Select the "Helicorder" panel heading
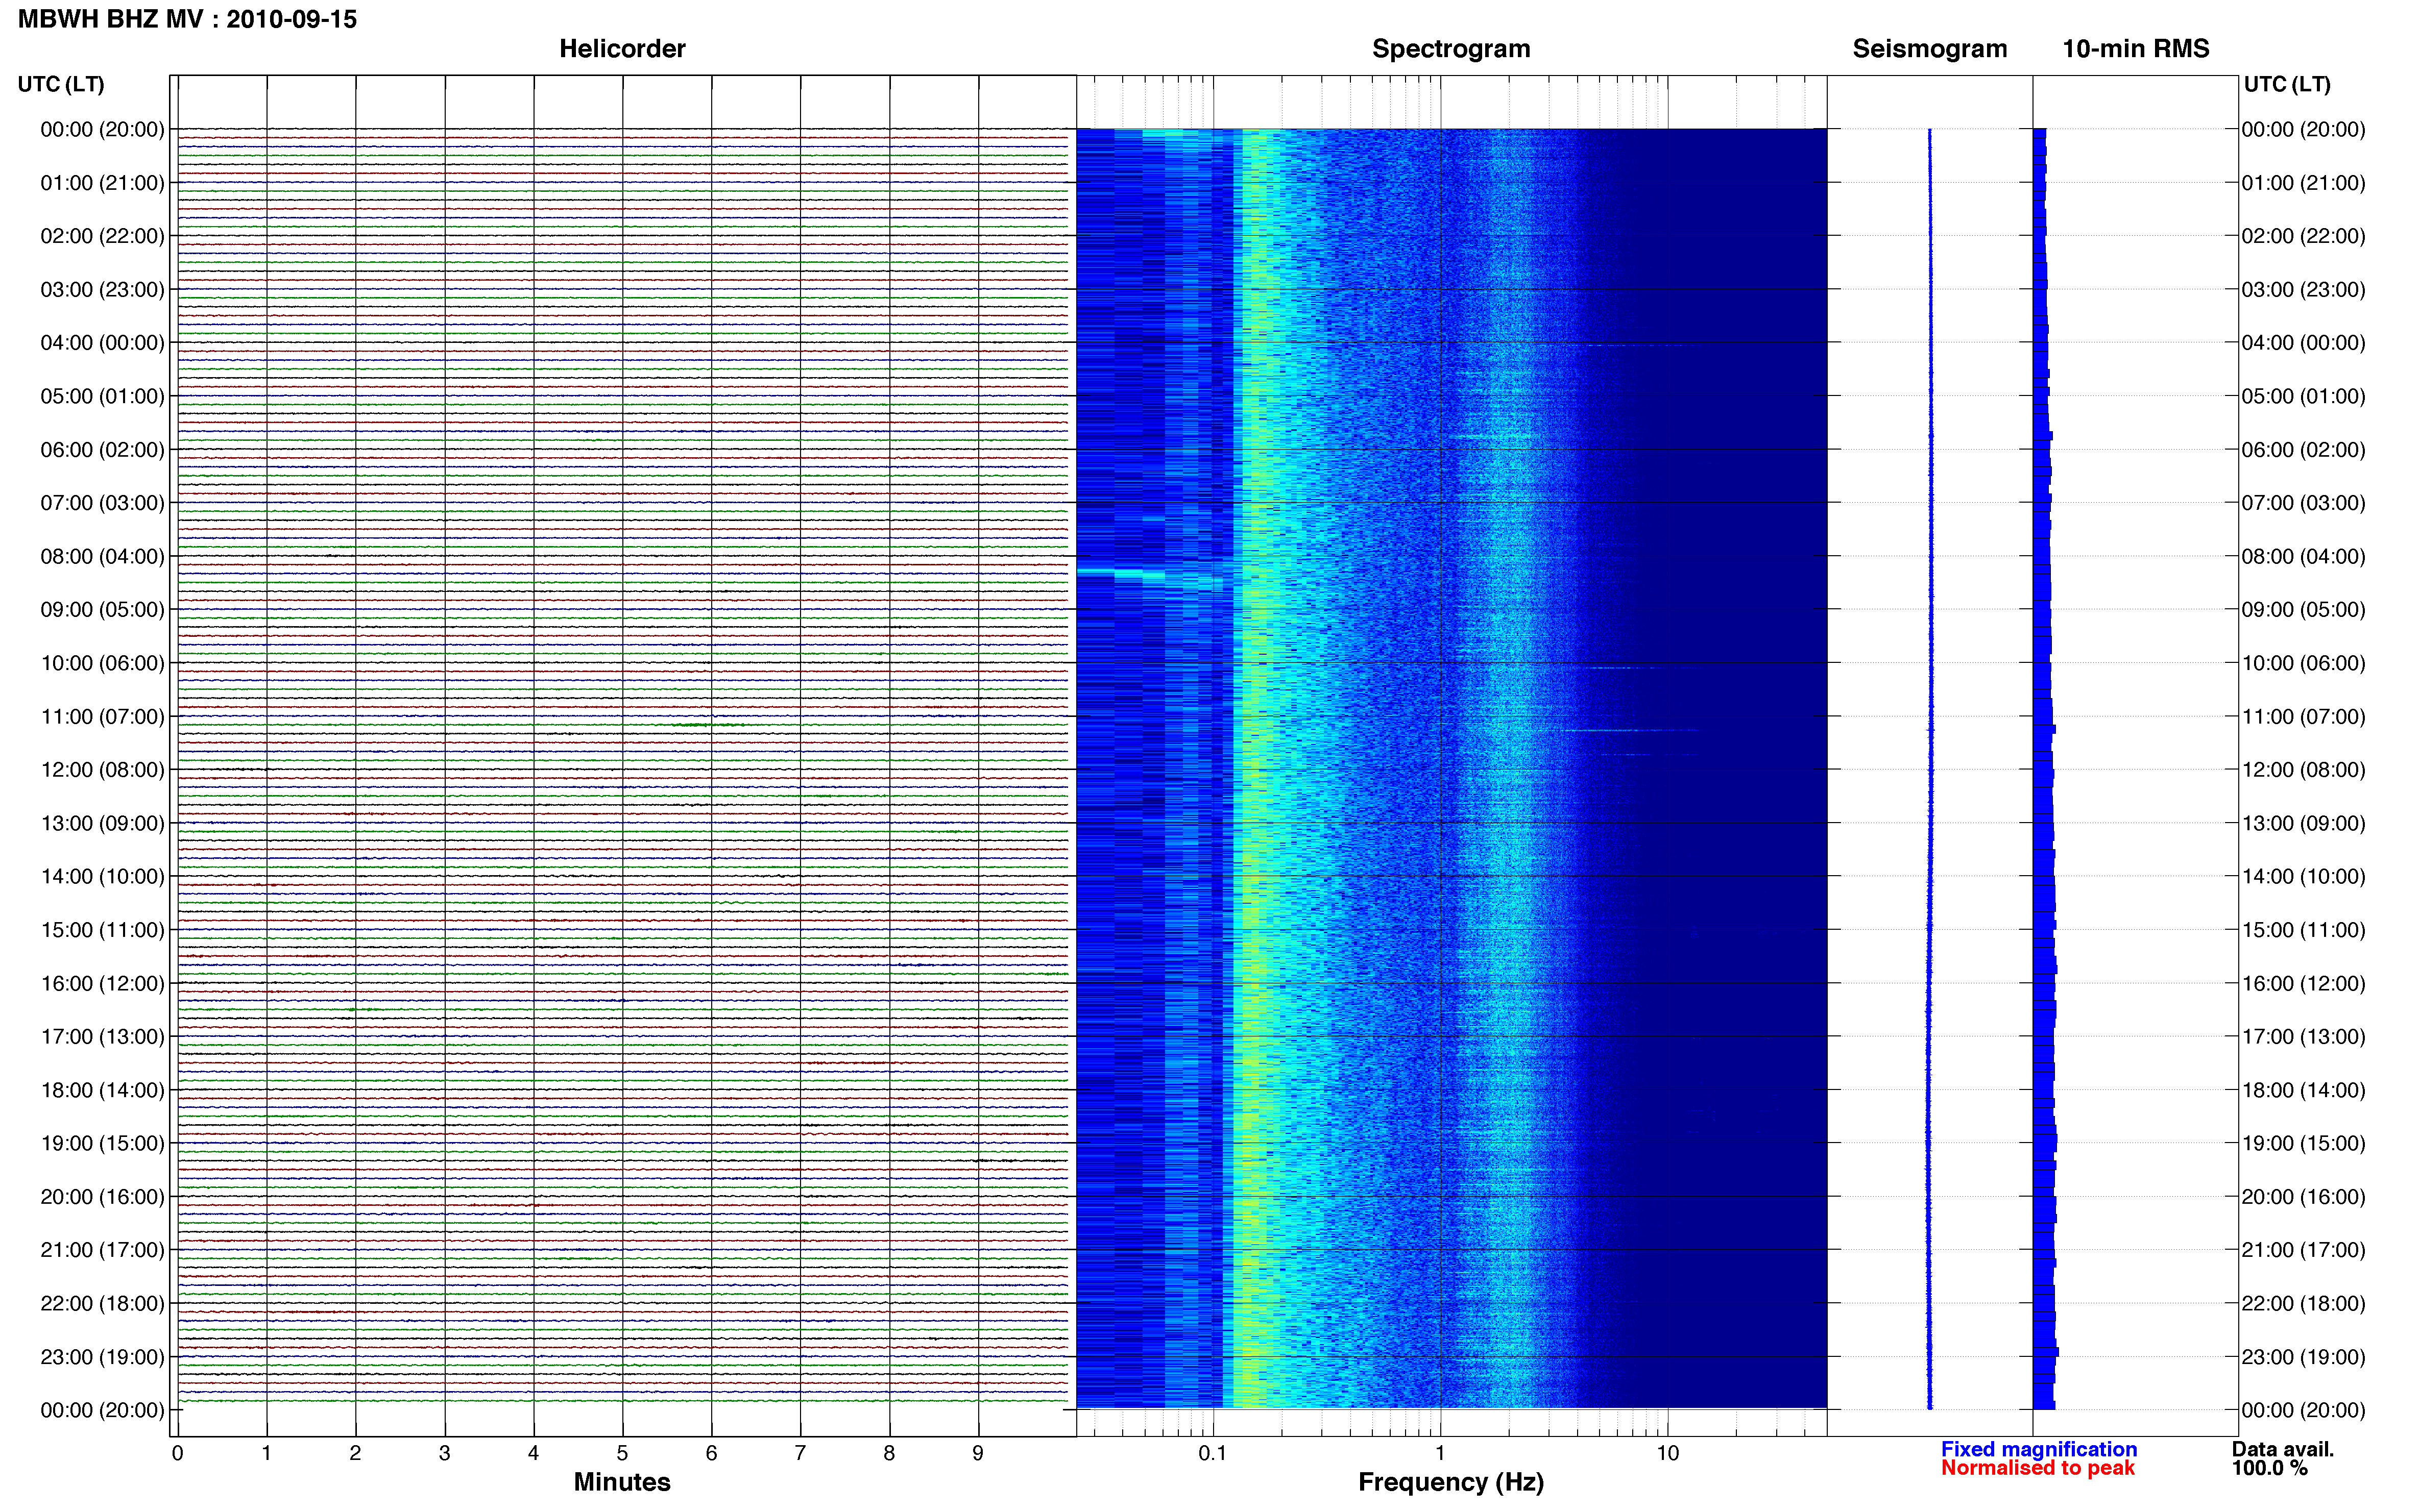Image resolution: width=2420 pixels, height=1512 pixels. pos(622,49)
